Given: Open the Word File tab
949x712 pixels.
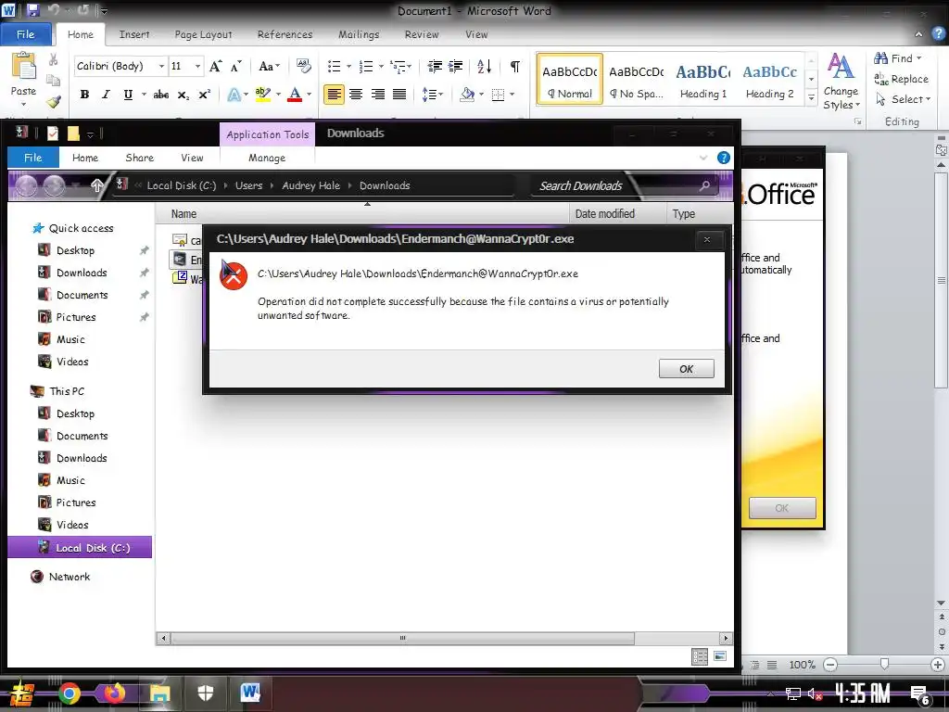Looking at the screenshot, I should [x=25, y=34].
